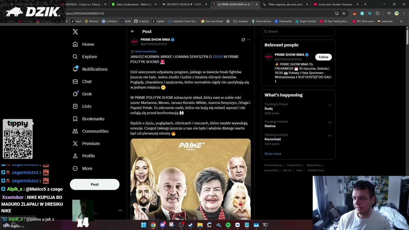This screenshot has width=409, height=230.
Task: Click Show more under What's happening
Action: coord(273,154)
